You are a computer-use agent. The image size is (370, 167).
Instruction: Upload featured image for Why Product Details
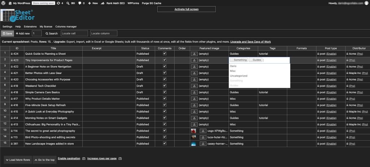click(194, 99)
